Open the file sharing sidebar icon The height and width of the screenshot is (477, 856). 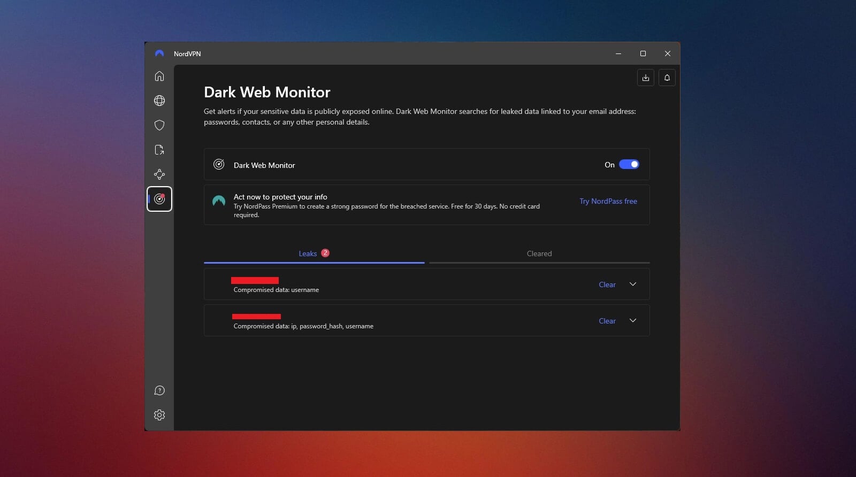pyautogui.click(x=159, y=150)
